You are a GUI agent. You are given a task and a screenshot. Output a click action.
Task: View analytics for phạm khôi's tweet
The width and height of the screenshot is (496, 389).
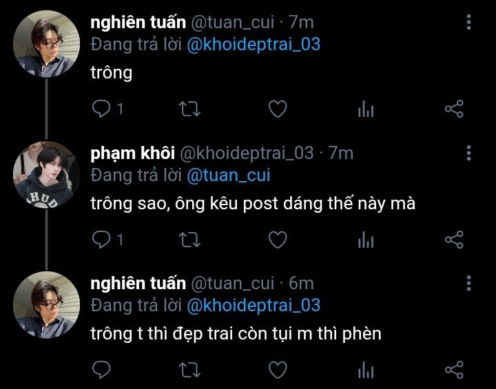point(366,240)
